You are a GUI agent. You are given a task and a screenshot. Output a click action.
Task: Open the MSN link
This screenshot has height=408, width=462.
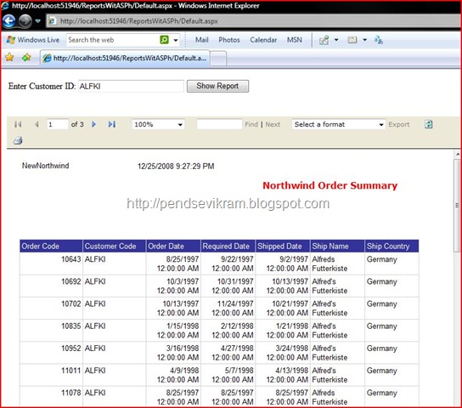(295, 40)
